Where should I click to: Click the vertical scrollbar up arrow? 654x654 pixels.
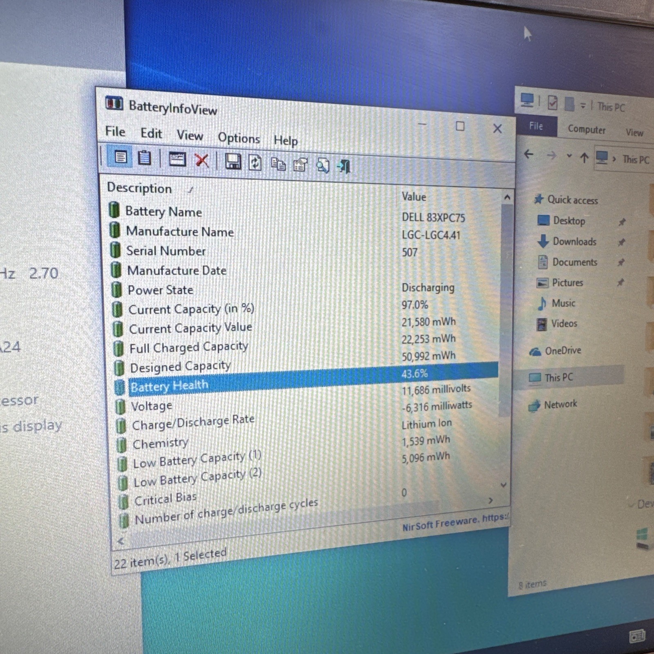(507, 197)
